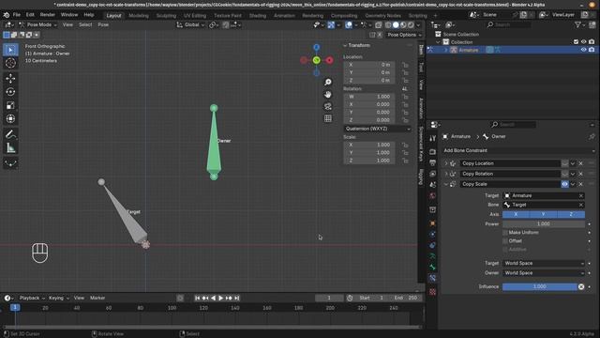
Task: Click the Scale X value field
Action: [x=369, y=145]
